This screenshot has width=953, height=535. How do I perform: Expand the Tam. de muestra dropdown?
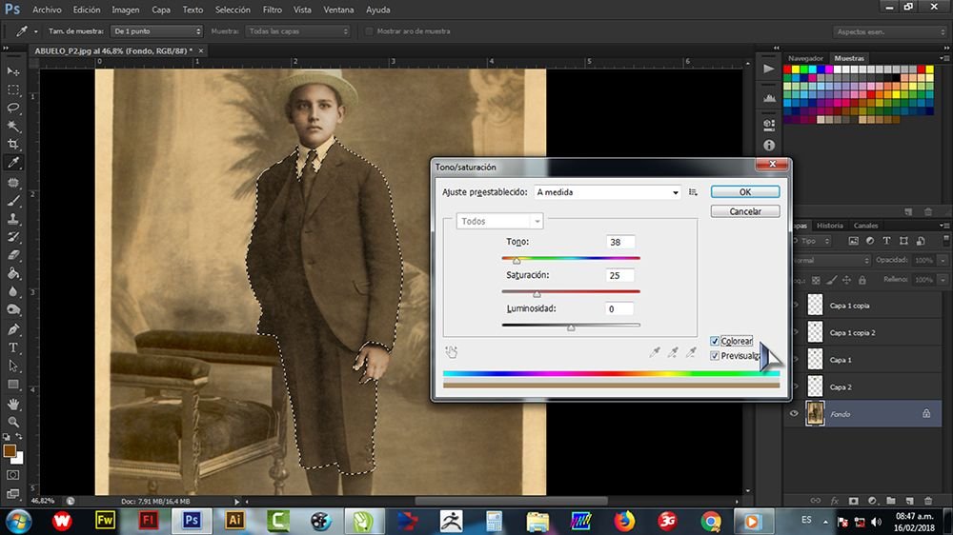pyautogui.click(x=157, y=31)
